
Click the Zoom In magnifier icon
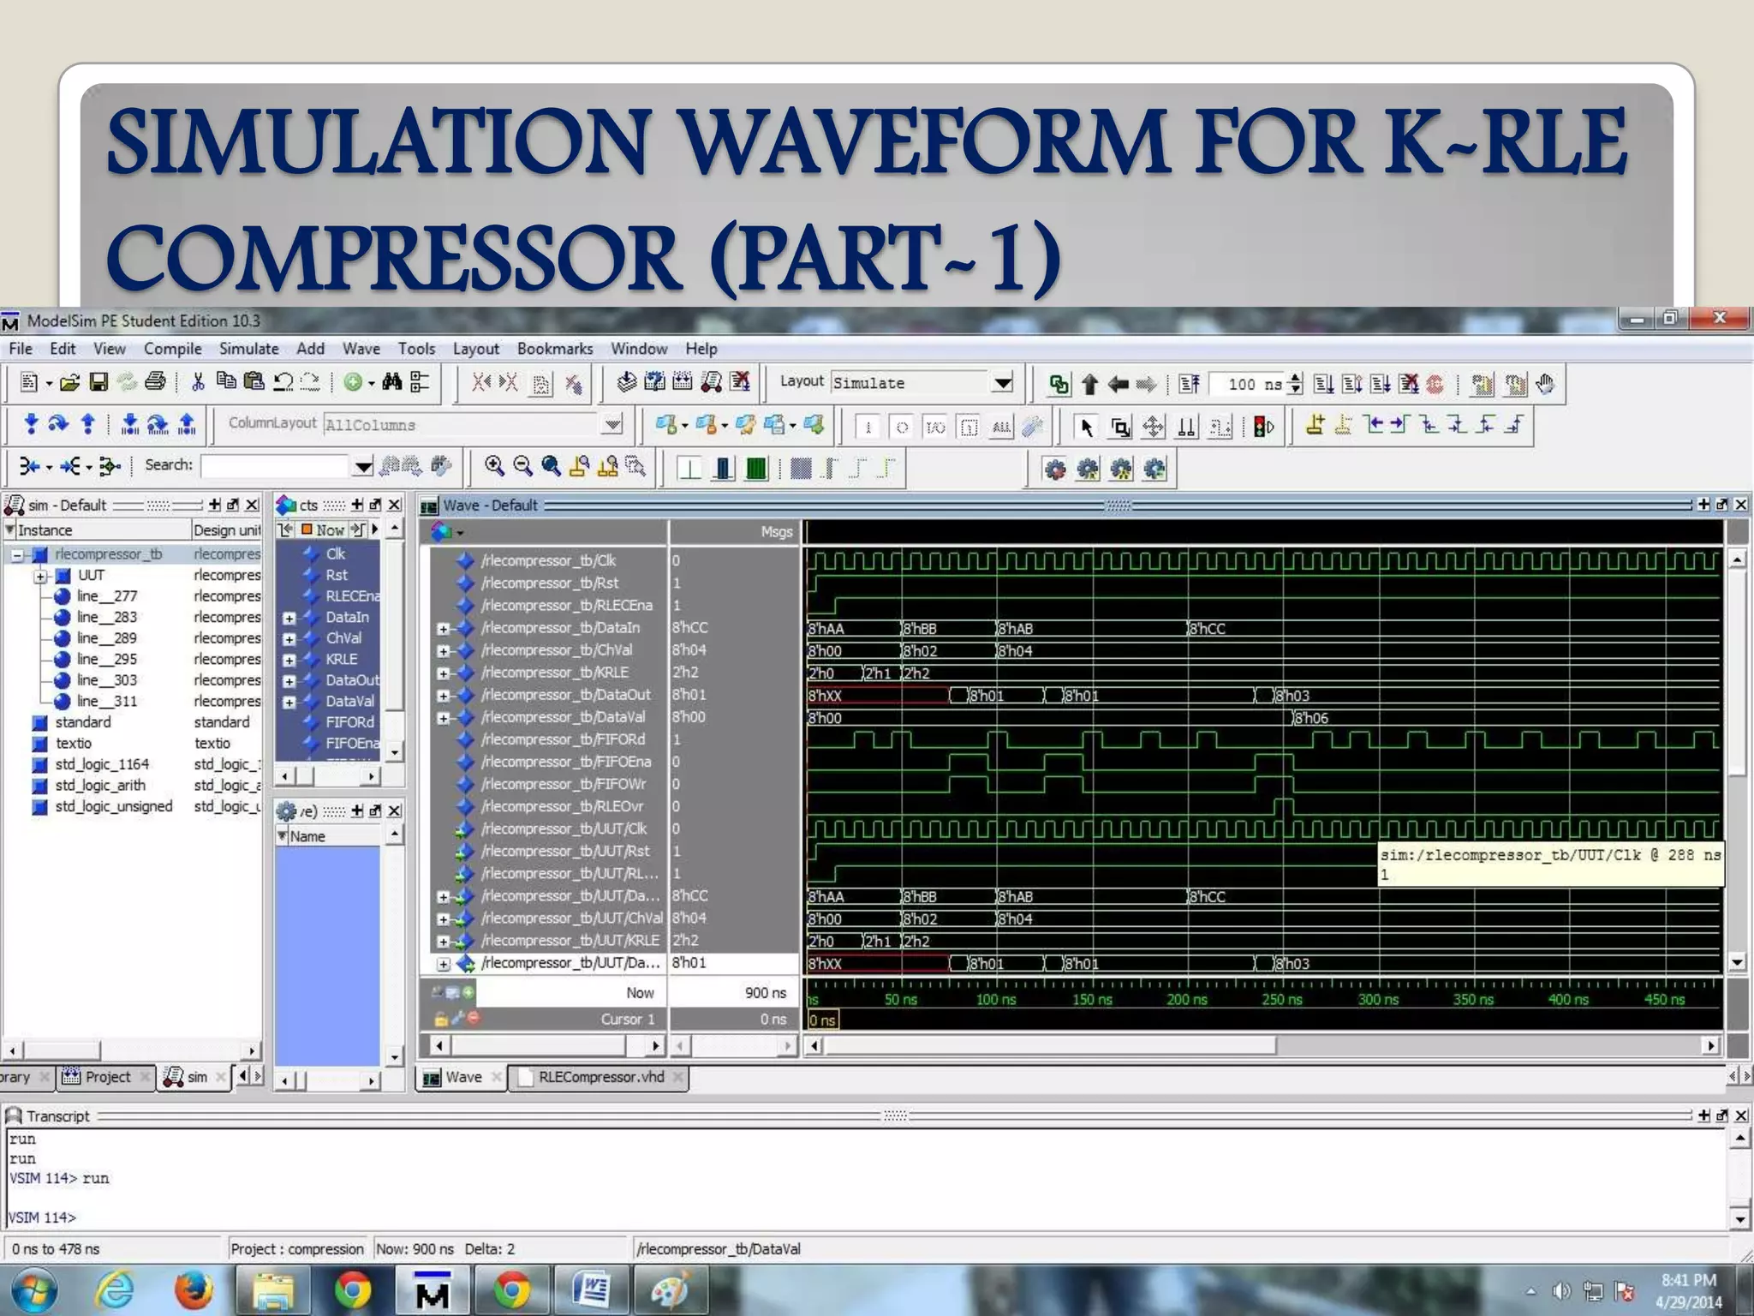[494, 465]
